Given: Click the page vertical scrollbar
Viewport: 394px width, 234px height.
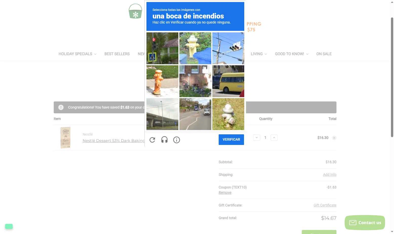Looking at the screenshot, I should [392, 77].
